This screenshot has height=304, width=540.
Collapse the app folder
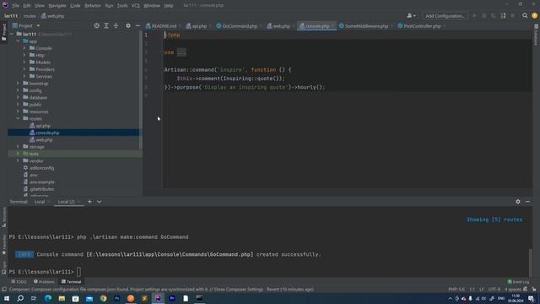(18, 41)
